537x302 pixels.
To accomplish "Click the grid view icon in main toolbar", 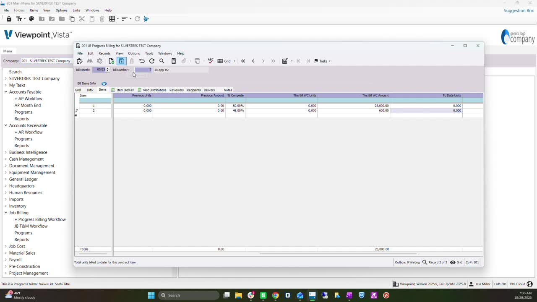I will [112, 19].
